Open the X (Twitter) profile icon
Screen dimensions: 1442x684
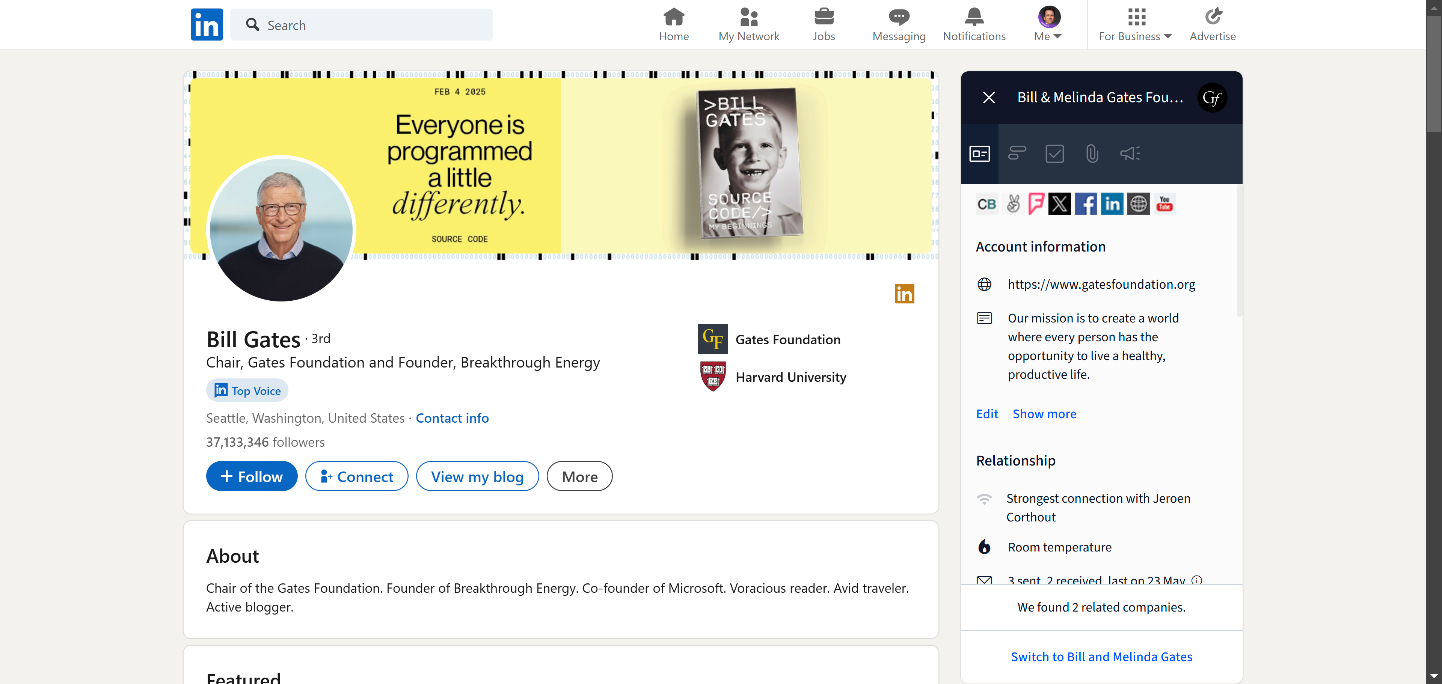[x=1059, y=204]
